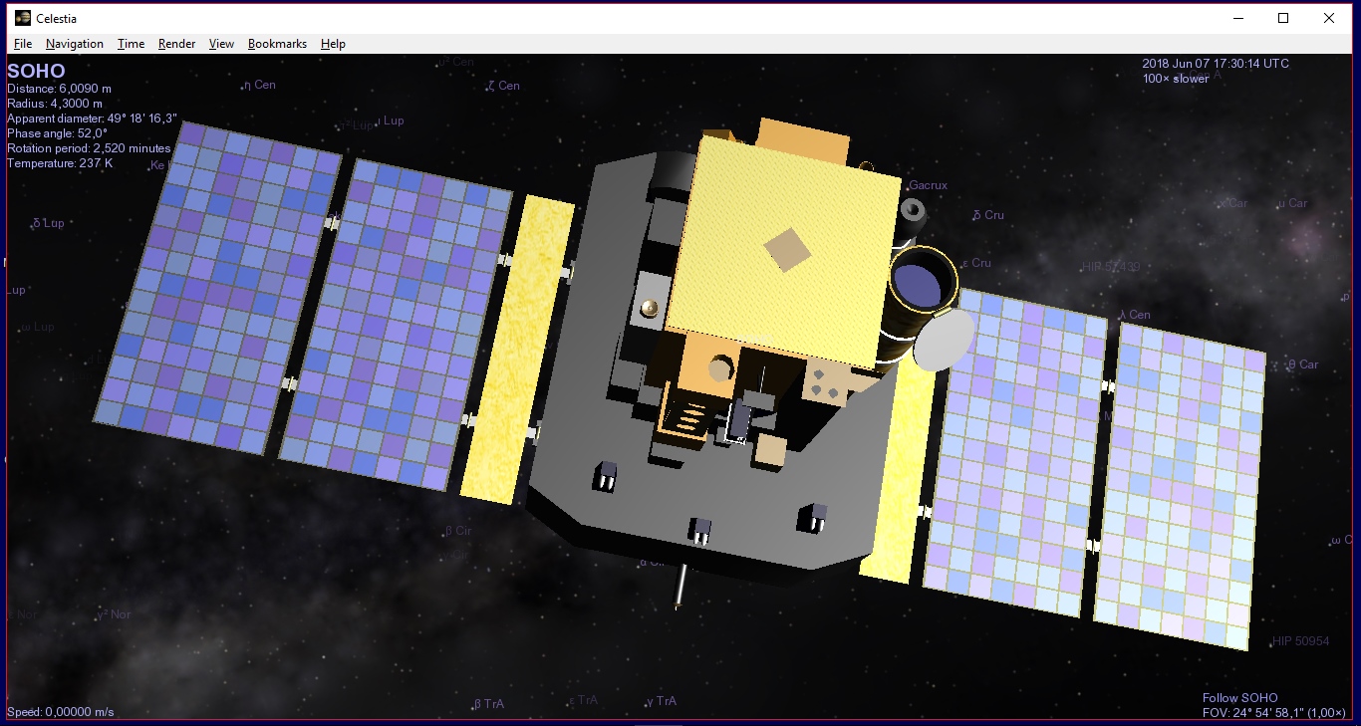Open the View menu
This screenshot has height=726, width=1361.
221,44
